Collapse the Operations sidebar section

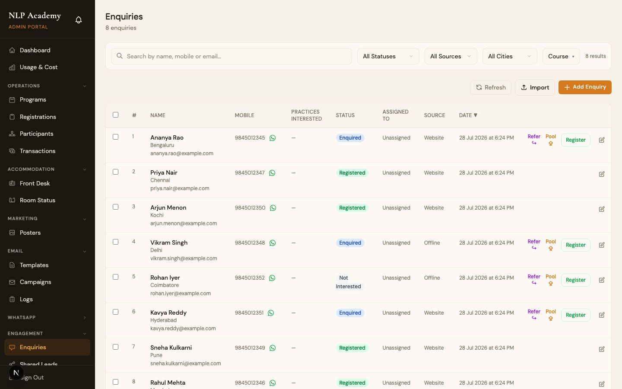pyautogui.click(x=47, y=86)
